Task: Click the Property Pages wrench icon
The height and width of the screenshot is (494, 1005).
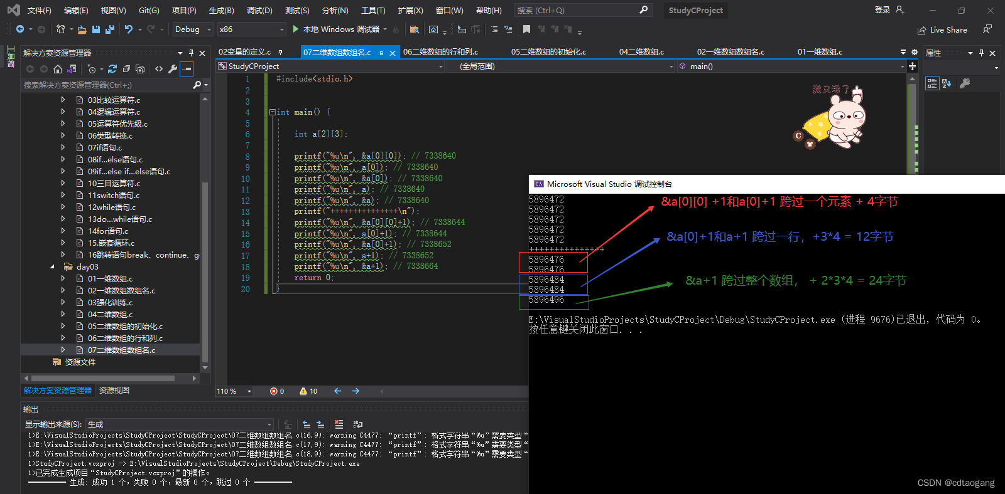Action: pyautogui.click(x=965, y=83)
